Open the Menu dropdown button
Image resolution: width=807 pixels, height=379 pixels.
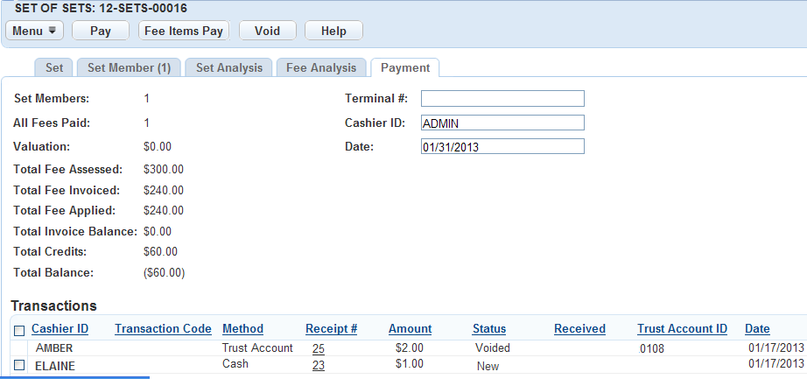coord(35,31)
